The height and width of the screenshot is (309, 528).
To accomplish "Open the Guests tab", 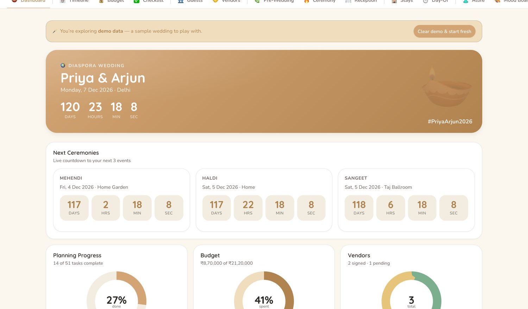I will 190,1.
